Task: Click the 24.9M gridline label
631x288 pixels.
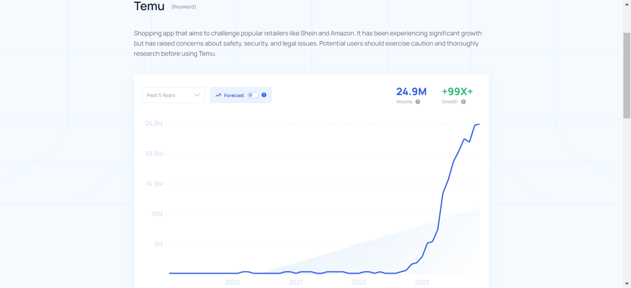Action: coord(154,123)
